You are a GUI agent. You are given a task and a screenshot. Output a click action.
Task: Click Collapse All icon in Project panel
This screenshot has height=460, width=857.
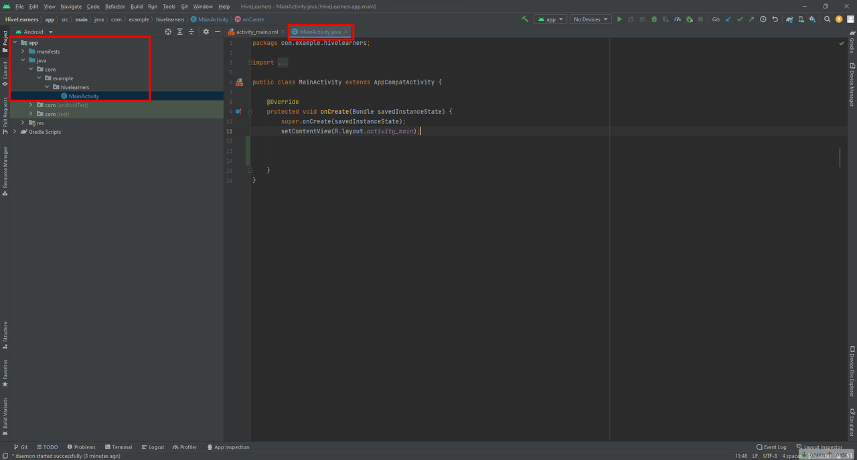point(191,31)
